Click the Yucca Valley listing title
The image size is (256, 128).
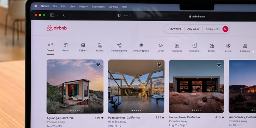[242, 117]
